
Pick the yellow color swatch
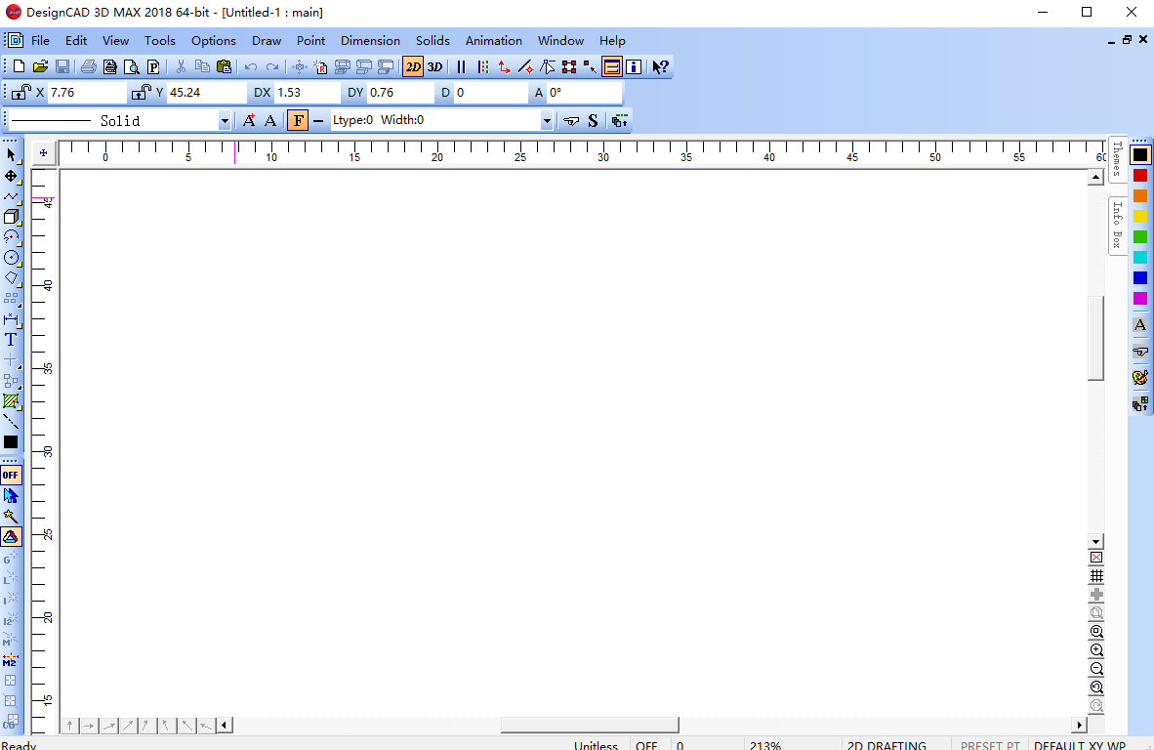(1140, 217)
